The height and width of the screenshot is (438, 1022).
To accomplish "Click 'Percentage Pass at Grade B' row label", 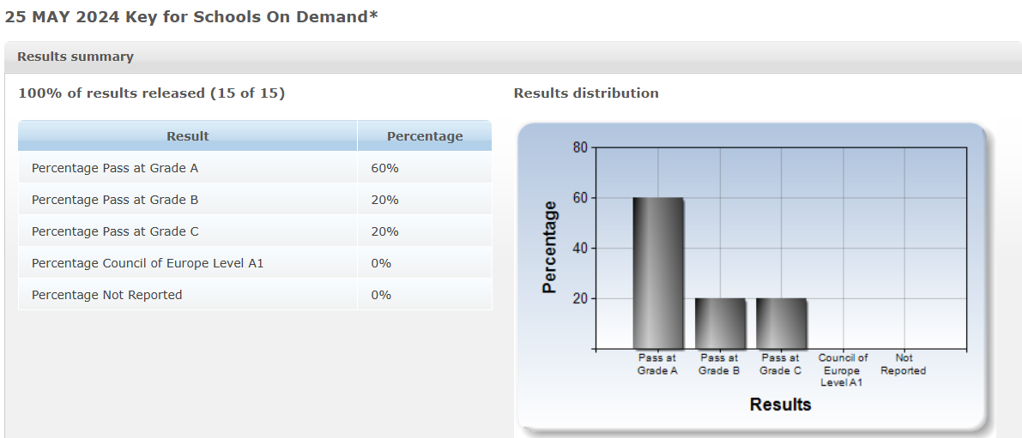I will point(115,200).
